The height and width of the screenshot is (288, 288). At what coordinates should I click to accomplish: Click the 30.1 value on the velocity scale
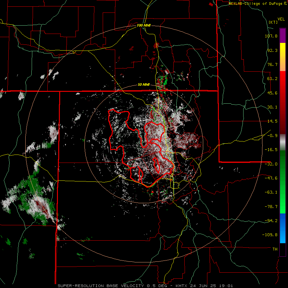click(272, 107)
